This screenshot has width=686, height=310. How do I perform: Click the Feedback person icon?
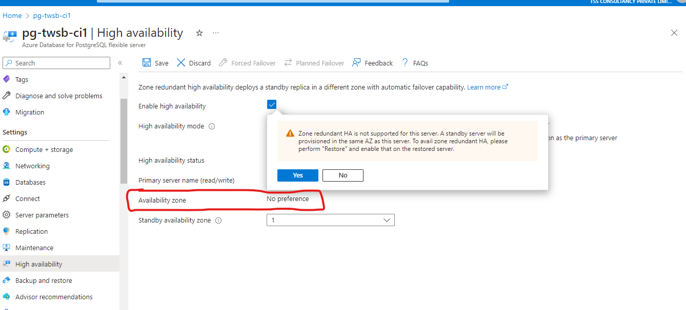(356, 63)
